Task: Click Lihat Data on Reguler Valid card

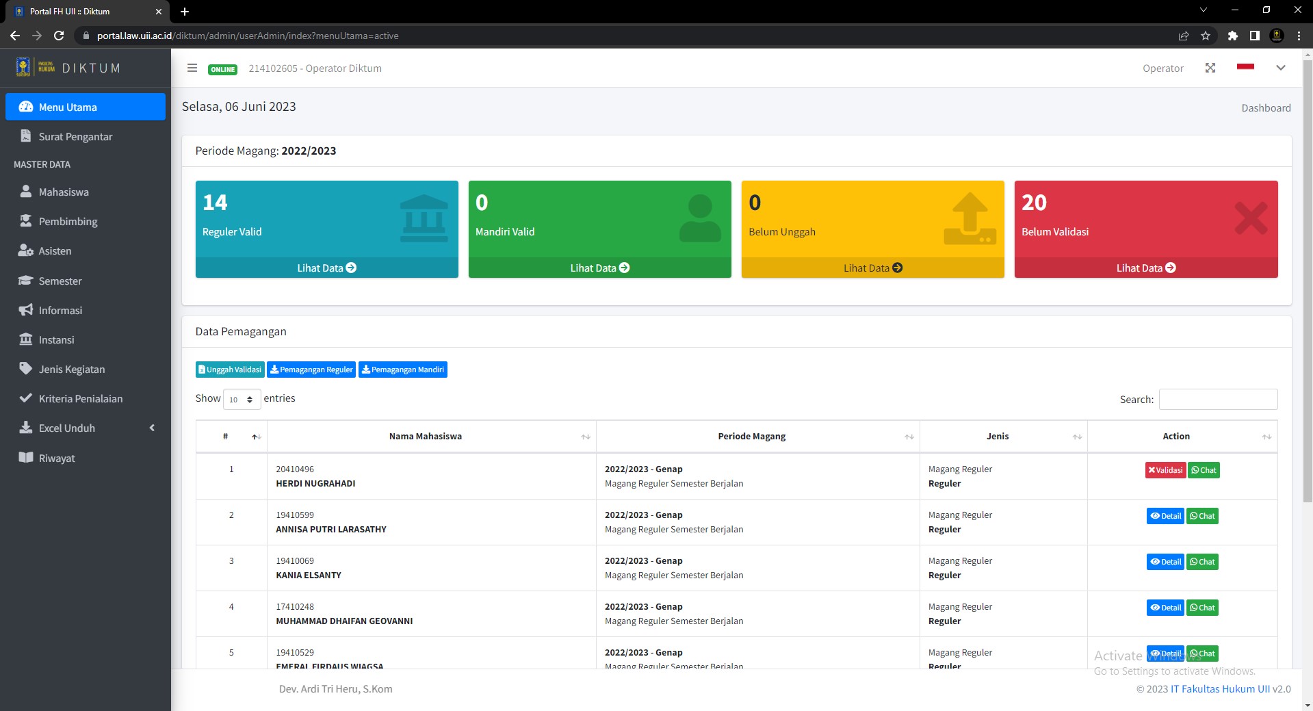Action: pos(326,268)
